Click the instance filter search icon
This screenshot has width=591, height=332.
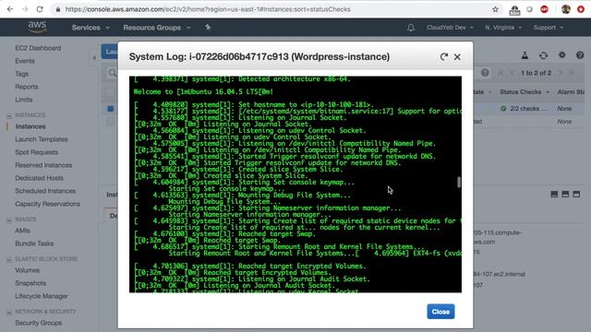(113, 73)
